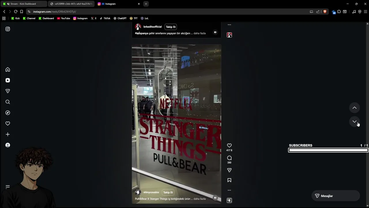Click the brkeditsofficial avatar
Image resolution: width=369 pixels, height=208 pixels.
[x=138, y=27]
